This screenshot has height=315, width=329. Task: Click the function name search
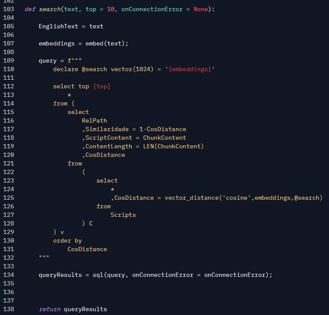pos(50,9)
